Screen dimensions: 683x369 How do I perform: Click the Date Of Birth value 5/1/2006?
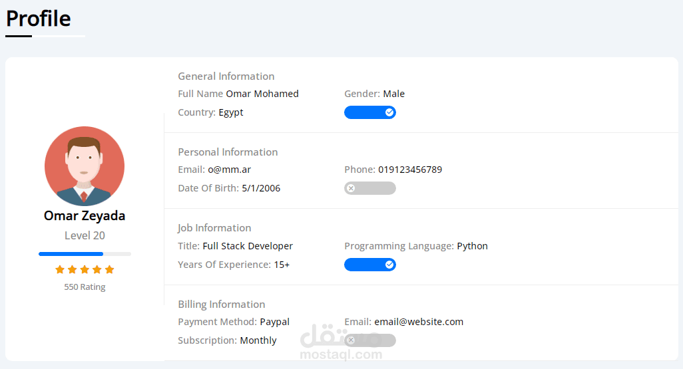pyautogui.click(x=261, y=188)
